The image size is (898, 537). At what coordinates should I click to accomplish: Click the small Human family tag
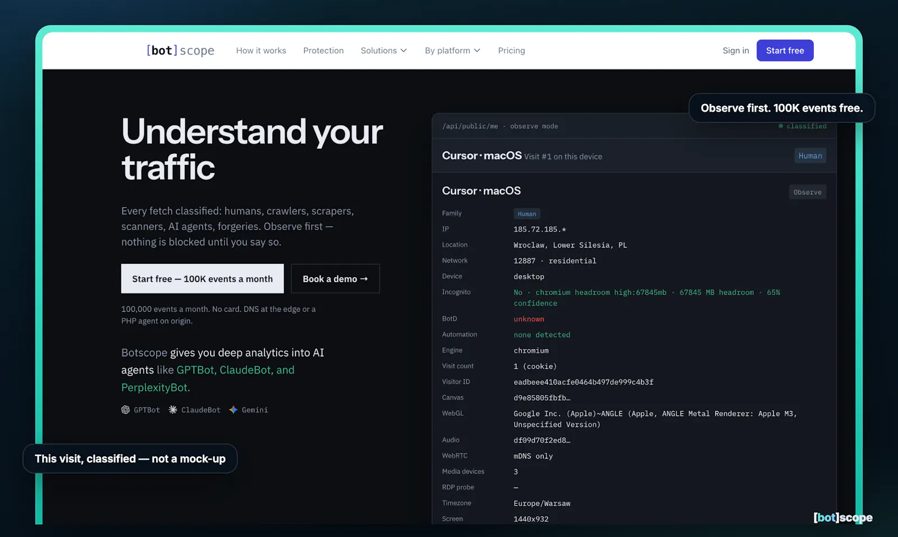pos(526,214)
